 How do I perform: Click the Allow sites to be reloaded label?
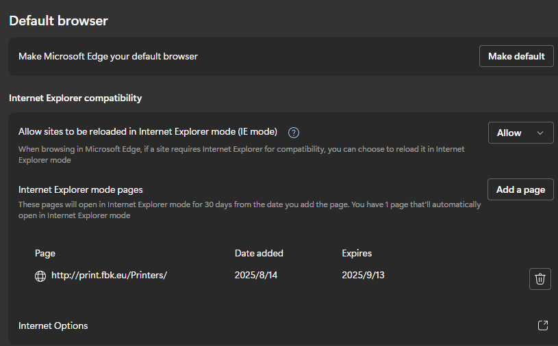(x=148, y=132)
